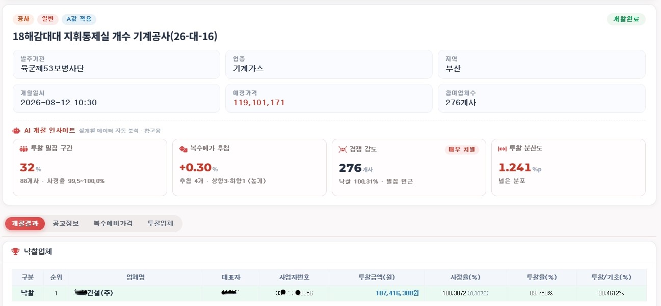Screen dimensions: 661x306
Task: Click the 매우 치열 badge
Action: pyautogui.click(x=462, y=149)
